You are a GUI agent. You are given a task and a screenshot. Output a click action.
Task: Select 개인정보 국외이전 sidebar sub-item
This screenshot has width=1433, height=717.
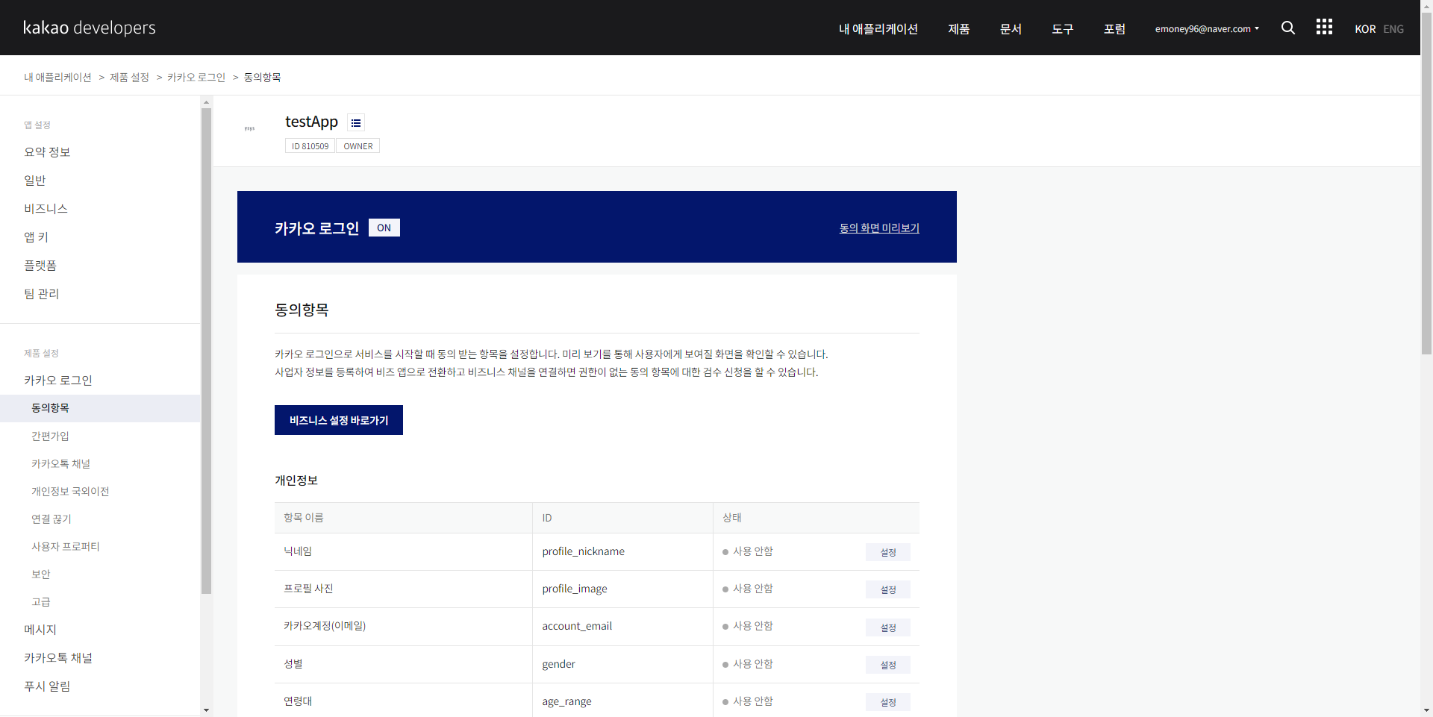coord(70,492)
